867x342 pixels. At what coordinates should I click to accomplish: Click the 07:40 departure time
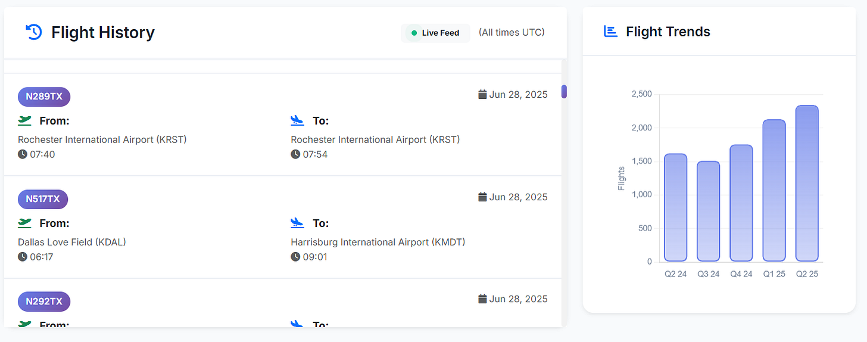click(x=42, y=154)
